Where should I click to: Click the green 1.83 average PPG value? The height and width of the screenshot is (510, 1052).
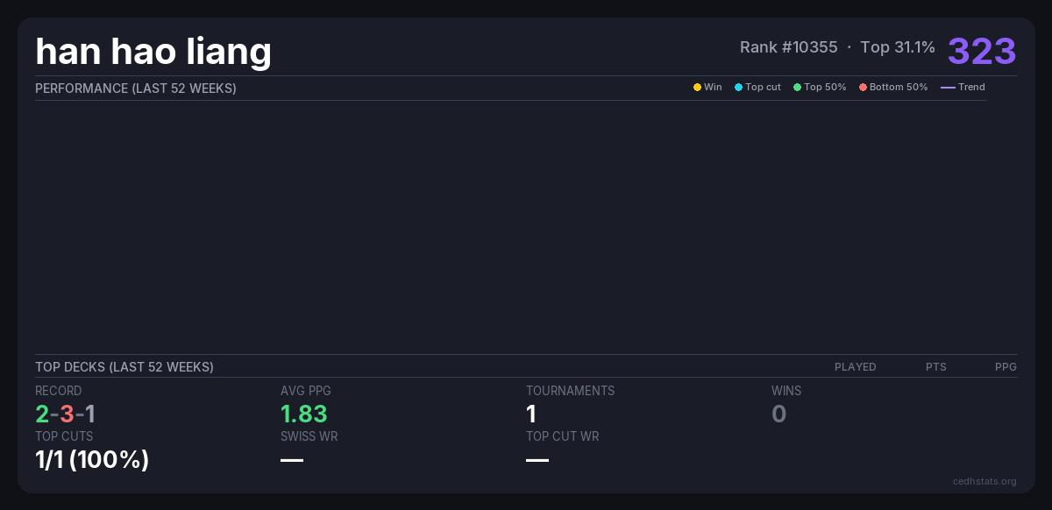click(x=303, y=414)
